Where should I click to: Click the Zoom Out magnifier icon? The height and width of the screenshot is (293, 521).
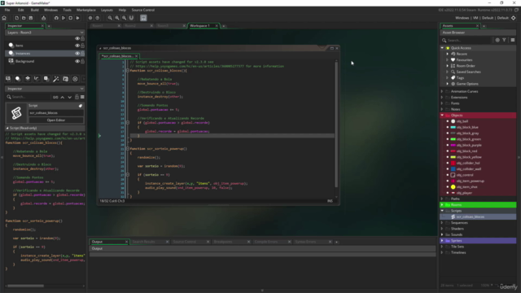(110, 18)
